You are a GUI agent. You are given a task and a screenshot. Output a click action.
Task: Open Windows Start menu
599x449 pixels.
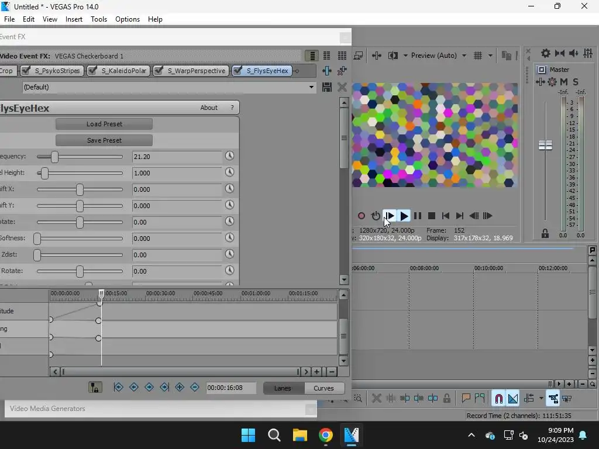tap(248, 435)
